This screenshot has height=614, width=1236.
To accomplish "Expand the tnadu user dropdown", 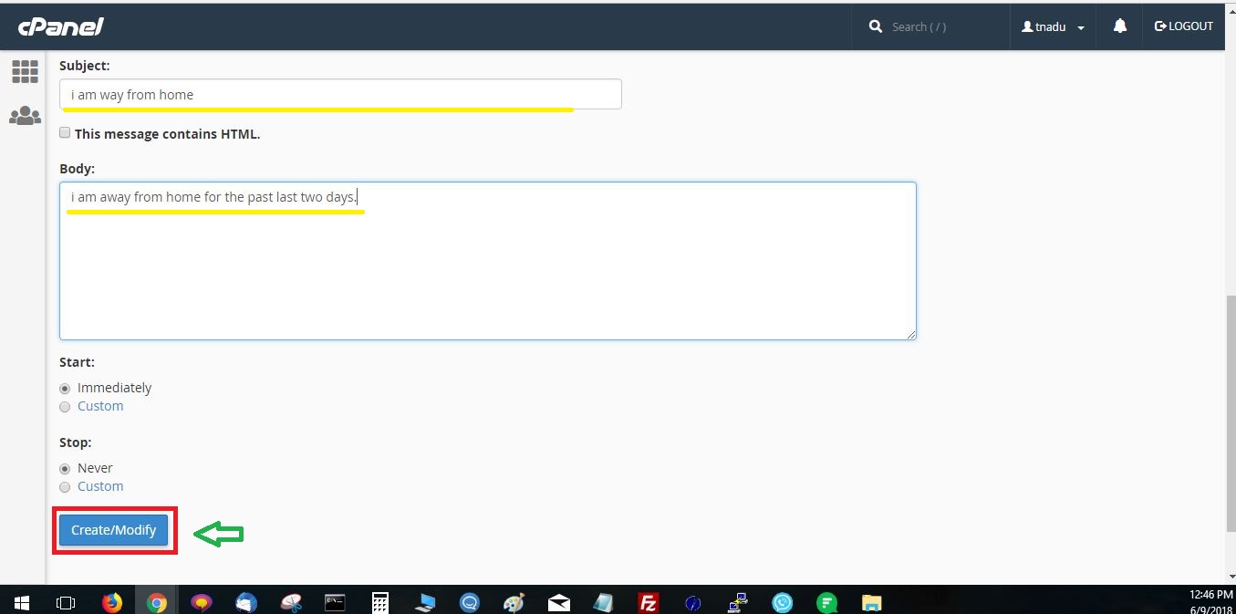I will (1053, 26).
